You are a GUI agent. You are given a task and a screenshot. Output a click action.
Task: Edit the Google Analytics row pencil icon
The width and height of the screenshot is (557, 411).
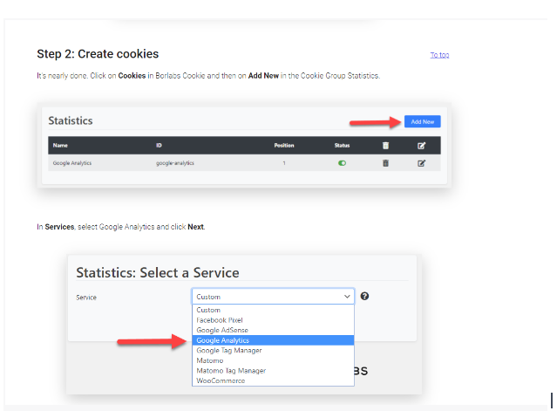coord(421,163)
